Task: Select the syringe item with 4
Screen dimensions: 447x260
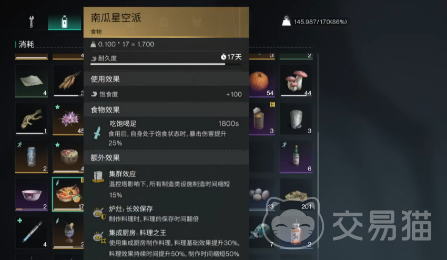Action: (x=32, y=232)
